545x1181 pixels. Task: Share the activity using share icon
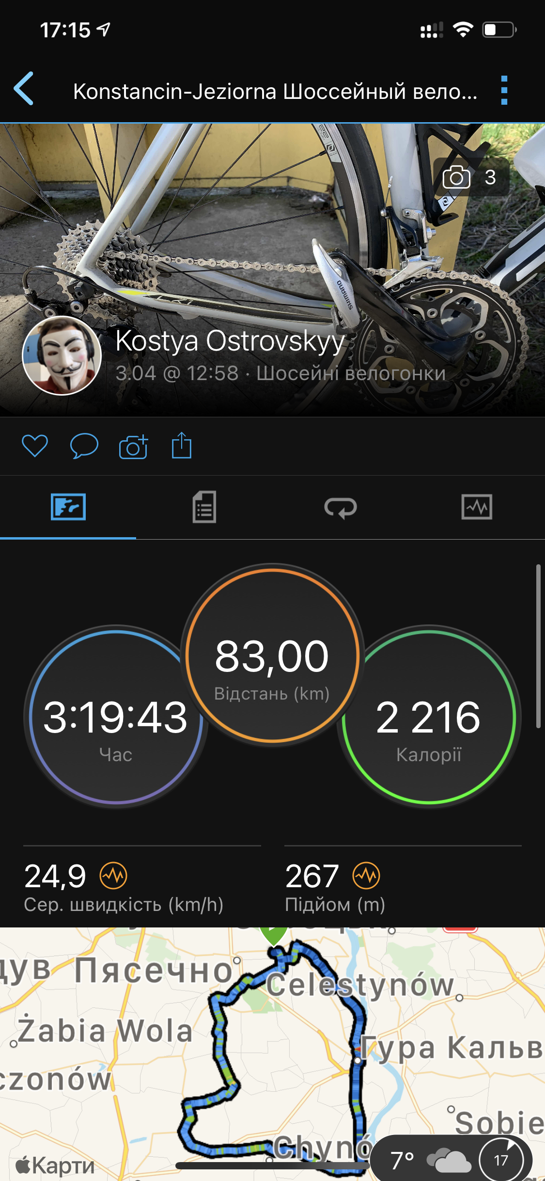pyautogui.click(x=182, y=445)
